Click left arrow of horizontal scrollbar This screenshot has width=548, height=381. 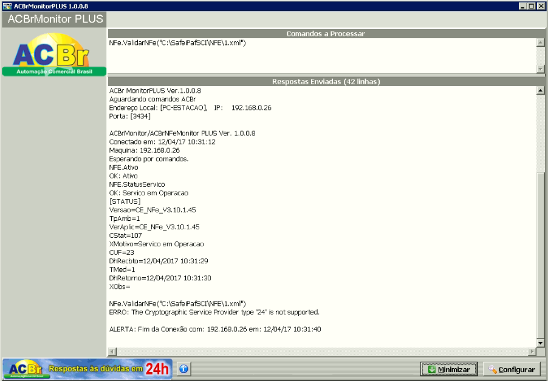112,351
